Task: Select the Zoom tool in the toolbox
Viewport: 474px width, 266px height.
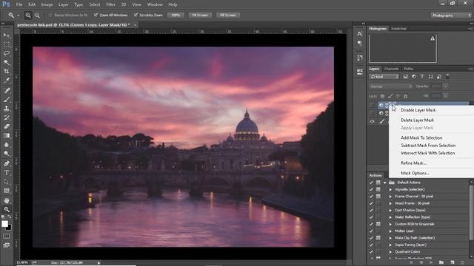Action: [7, 209]
